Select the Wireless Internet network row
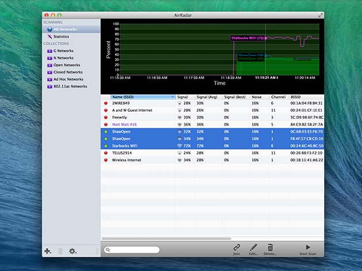362x271 pixels. pyautogui.click(x=212, y=160)
